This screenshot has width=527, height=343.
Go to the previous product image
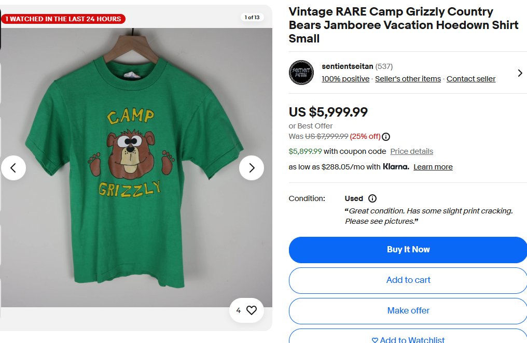coord(13,168)
